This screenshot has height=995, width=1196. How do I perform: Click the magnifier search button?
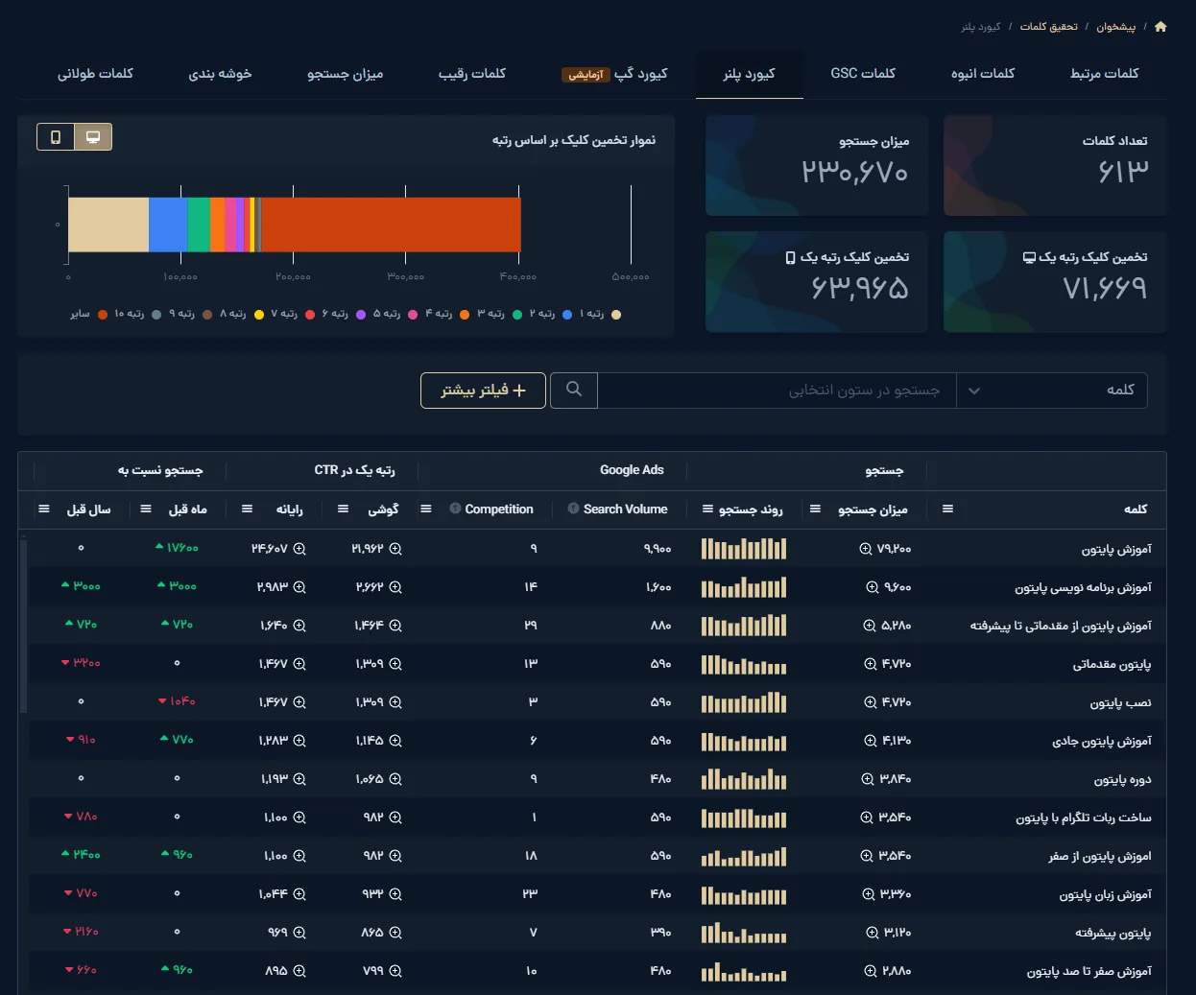pyautogui.click(x=574, y=390)
